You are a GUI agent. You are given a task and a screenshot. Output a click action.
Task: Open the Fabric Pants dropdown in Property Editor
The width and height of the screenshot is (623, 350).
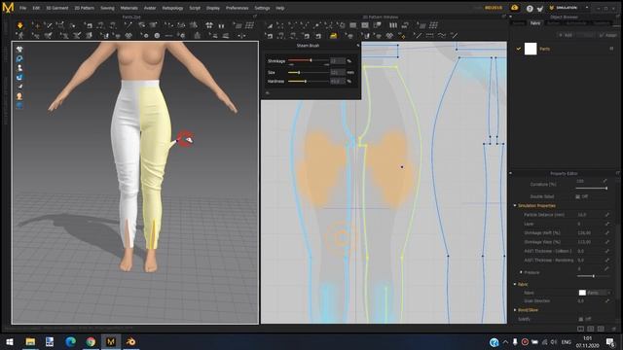[x=595, y=293]
